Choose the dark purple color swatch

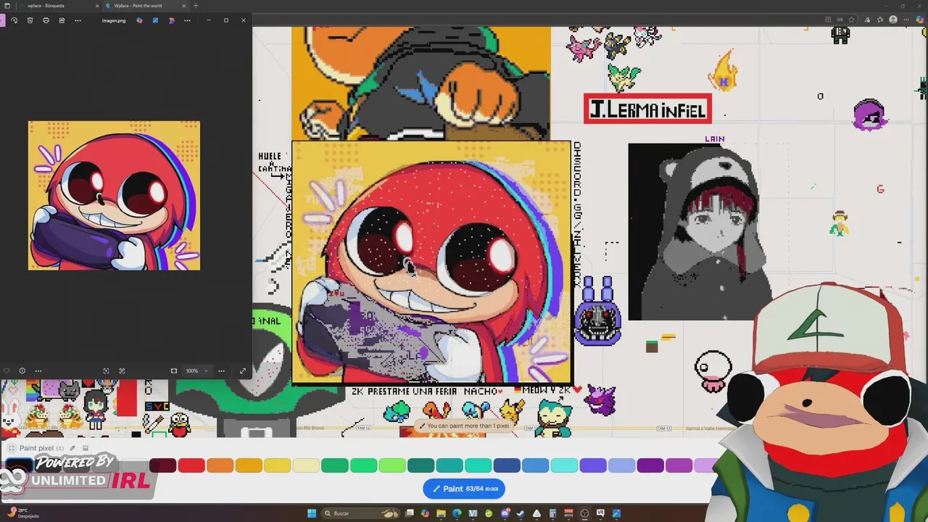pyautogui.click(x=650, y=465)
